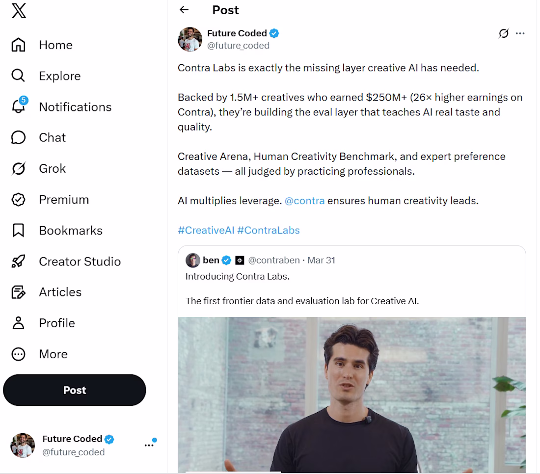This screenshot has height=474, width=540.
Task: Click the X logo icon
Action: [19, 10]
